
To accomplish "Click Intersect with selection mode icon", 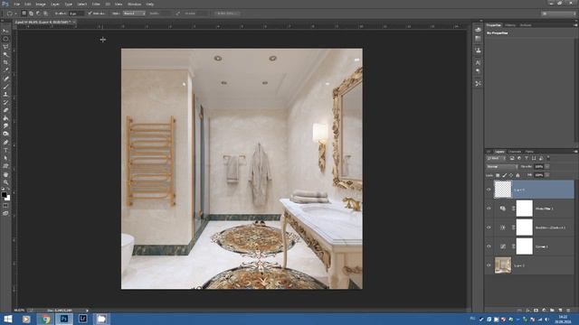I will pyautogui.click(x=45, y=14).
